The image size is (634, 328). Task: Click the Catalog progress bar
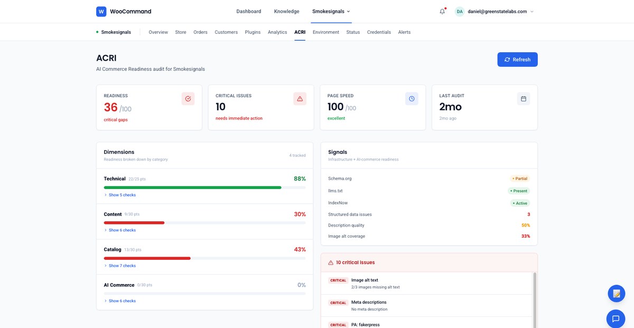tap(204, 258)
